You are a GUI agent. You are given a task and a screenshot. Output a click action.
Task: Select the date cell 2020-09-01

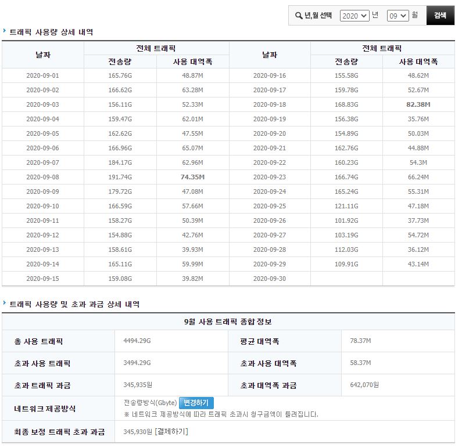(43, 75)
